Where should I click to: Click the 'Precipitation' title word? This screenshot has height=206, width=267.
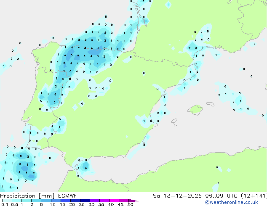click(18, 196)
